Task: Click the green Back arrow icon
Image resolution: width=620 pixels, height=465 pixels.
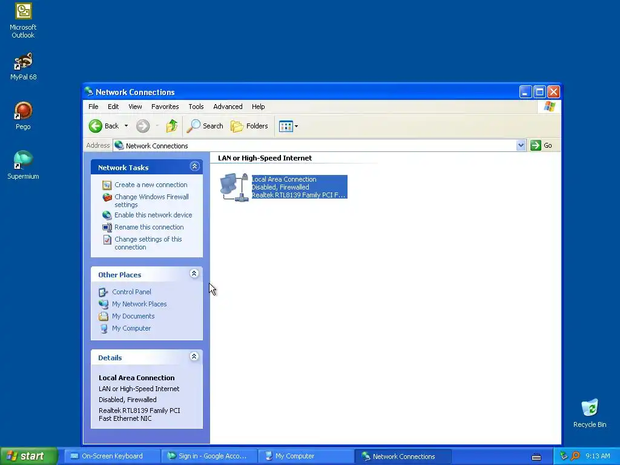Action: pyautogui.click(x=95, y=126)
